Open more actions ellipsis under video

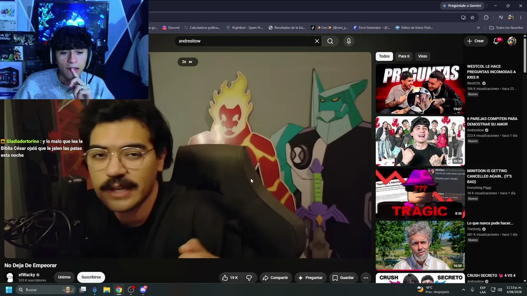[366, 278]
